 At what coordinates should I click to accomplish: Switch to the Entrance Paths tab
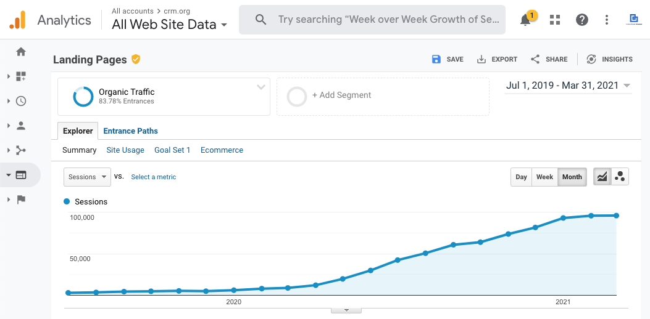[x=130, y=131]
